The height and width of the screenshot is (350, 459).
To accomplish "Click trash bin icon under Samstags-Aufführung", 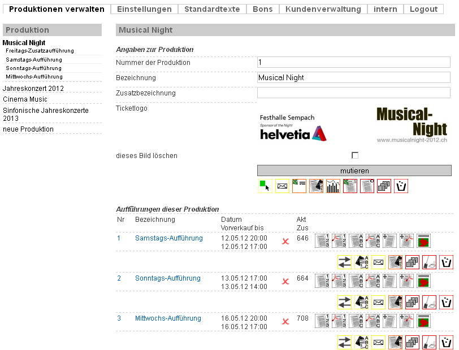I will click(447, 262).
